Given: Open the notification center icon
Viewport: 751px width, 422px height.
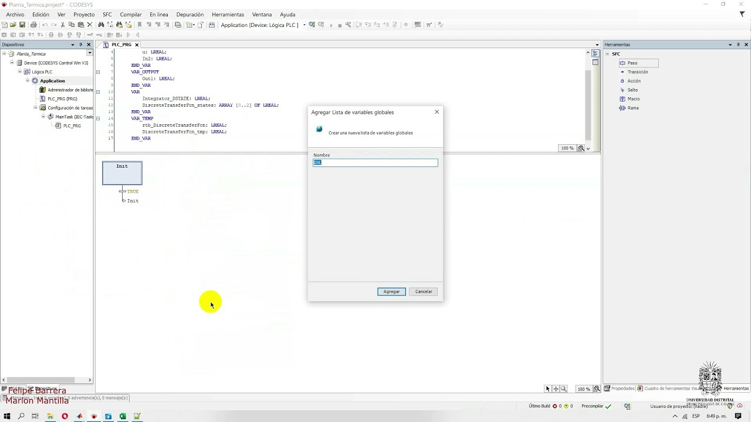Looking at the screenshot, I should point(739,416).
